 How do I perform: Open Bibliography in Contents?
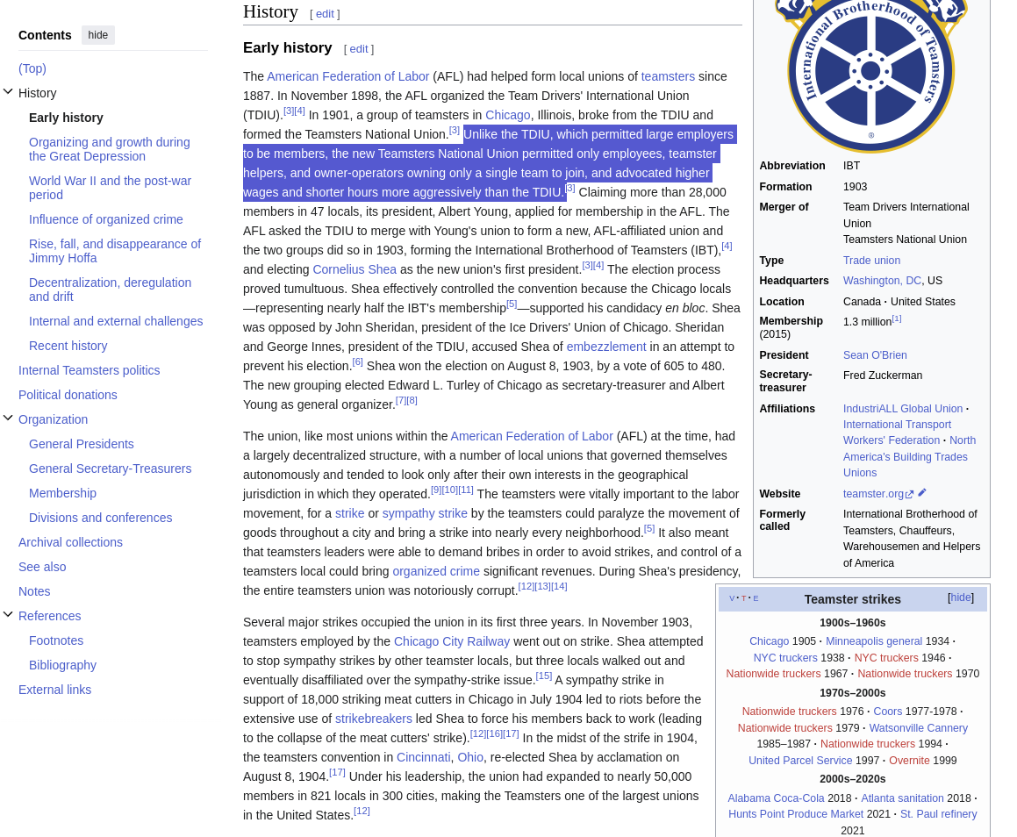point(63,666)
